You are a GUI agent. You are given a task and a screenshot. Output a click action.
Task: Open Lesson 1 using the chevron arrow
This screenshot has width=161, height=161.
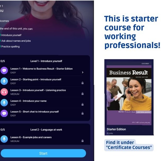click(x=83, y=72)
